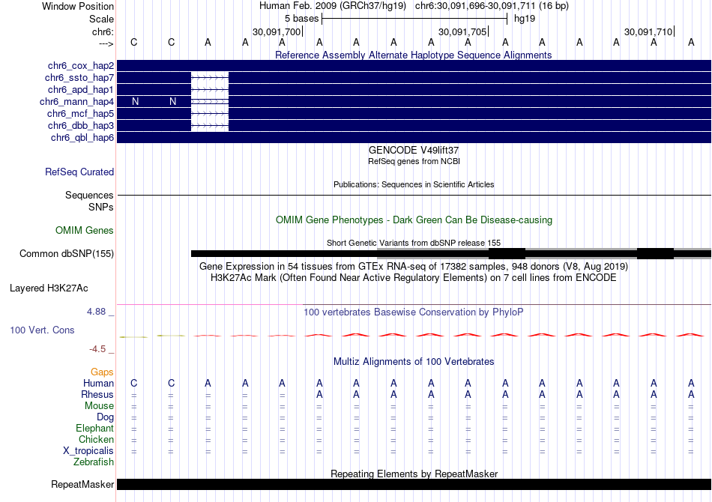Select the X_tropicalis species row label
This screenshot has width=712, height=502.
pos(88,451)
